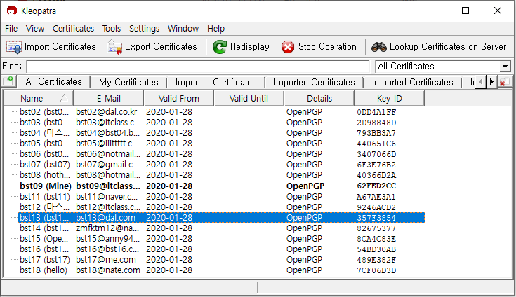516x297 pixels.
Task: Open the Certificates menu
Action: tap(73, 29)
